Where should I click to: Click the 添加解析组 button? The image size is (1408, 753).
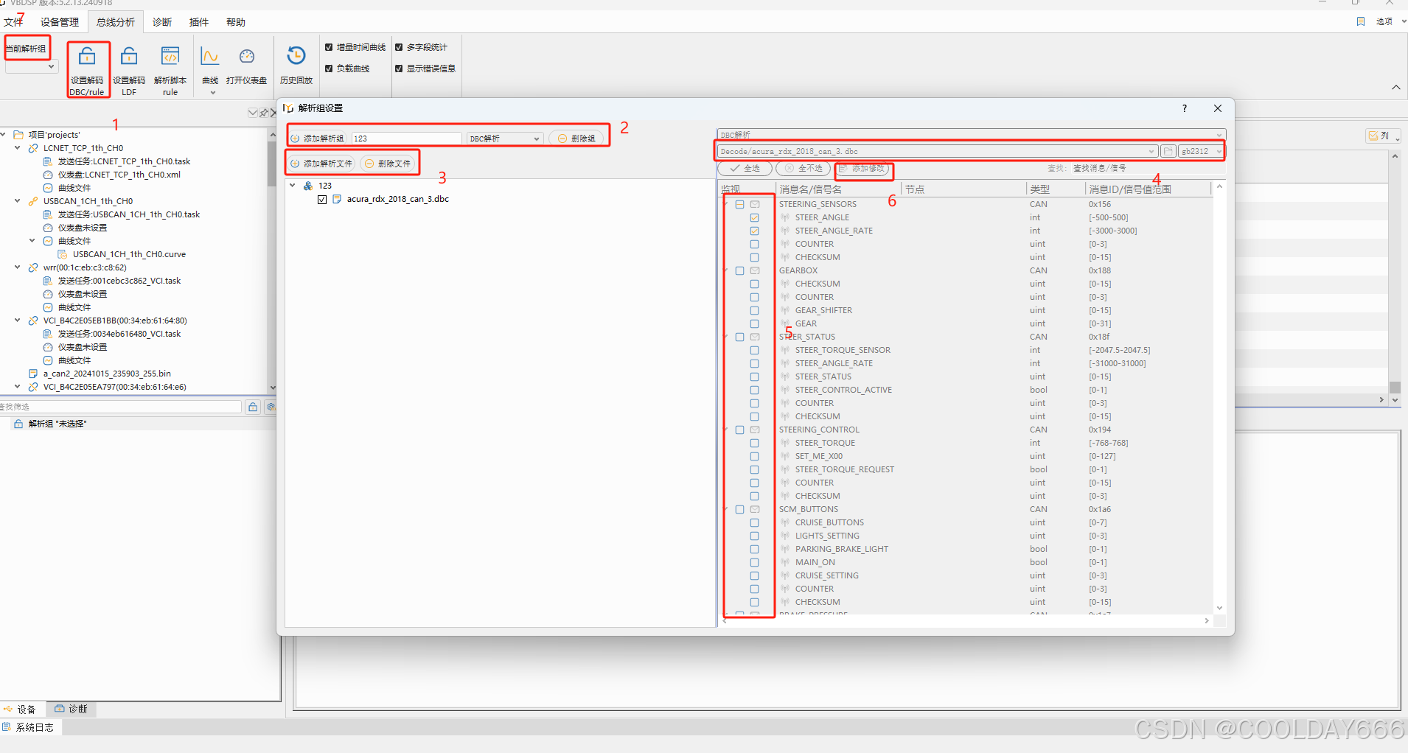pyautogui.click(x=318, y=139)
